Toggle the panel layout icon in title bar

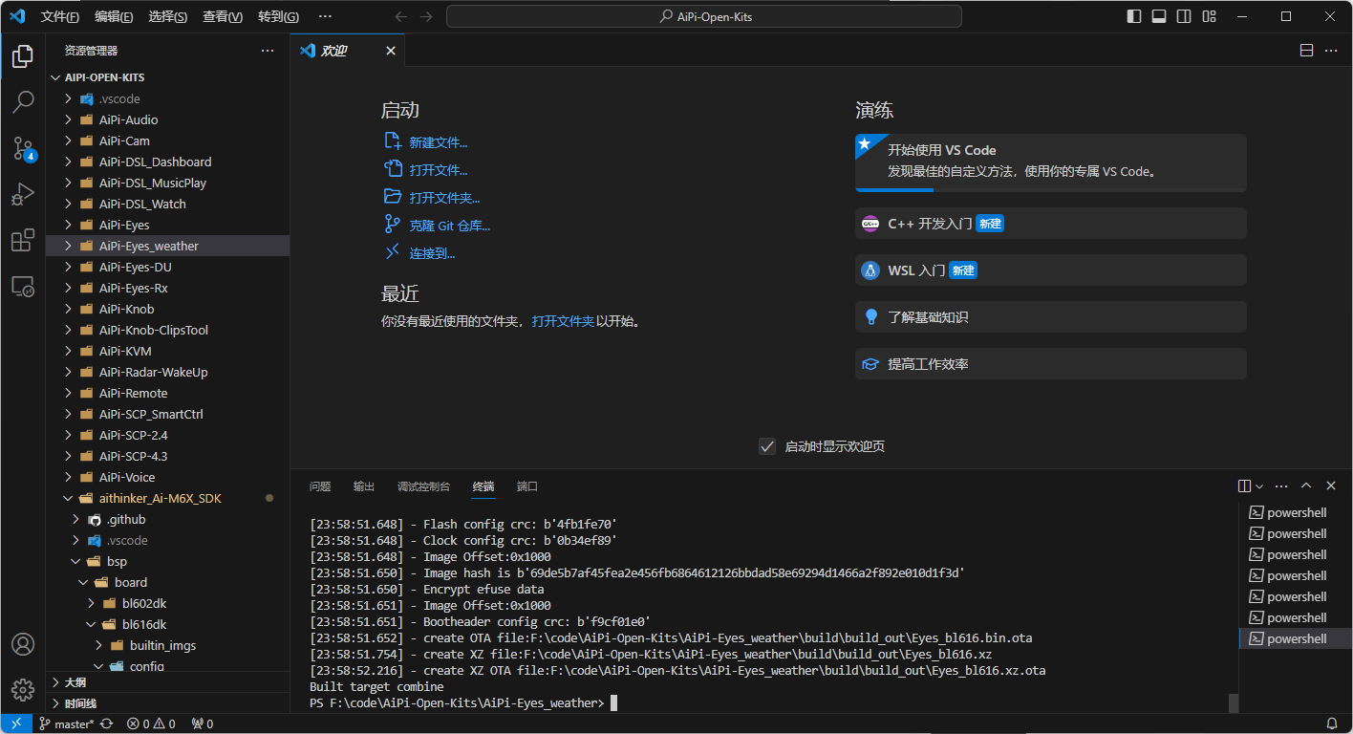[x=1159, y=16]
